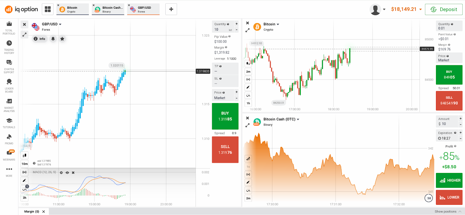Open the chart layout grid icon
Image resolution: width=465 pixels, height=215 pixels.
[48, 9]
